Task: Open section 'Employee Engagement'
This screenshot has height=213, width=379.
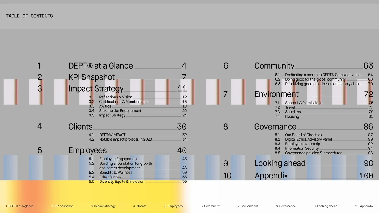Action: click(x=118, y=159)
